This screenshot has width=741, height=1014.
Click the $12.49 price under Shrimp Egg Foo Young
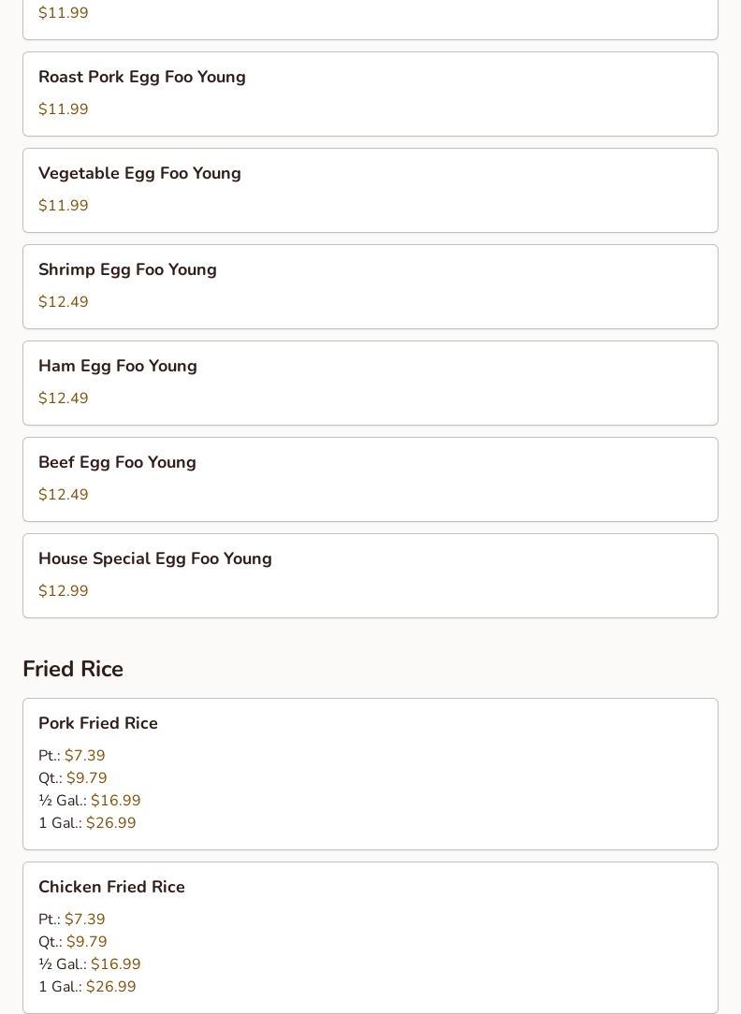[64, 302]
